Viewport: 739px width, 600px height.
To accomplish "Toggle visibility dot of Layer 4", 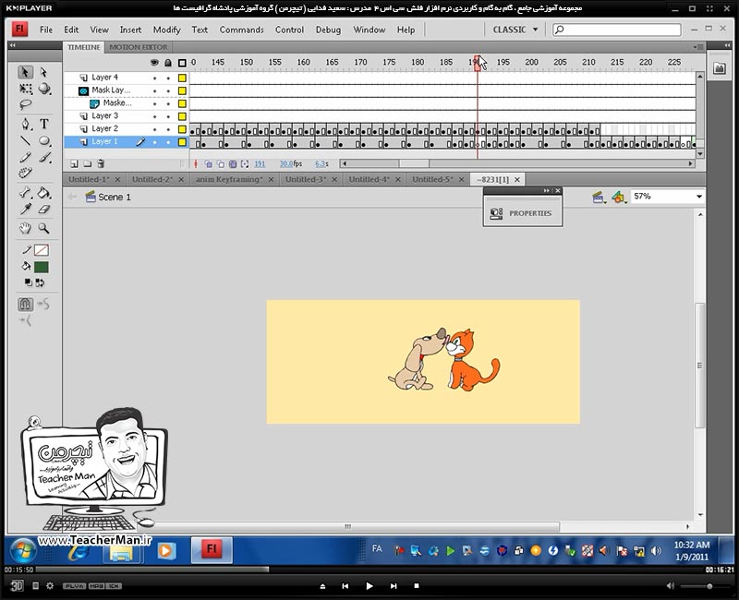I will pos(154,78).
